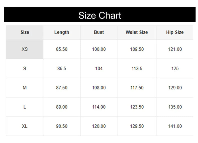Click the XL waist value 129.50
The image size is (198, 143).
tap(137, 126)
